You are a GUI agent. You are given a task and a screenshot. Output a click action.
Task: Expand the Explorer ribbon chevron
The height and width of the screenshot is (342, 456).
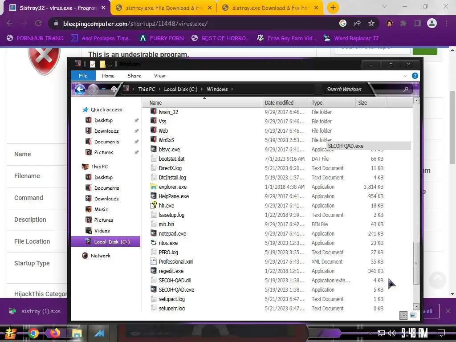click(405, 76)
